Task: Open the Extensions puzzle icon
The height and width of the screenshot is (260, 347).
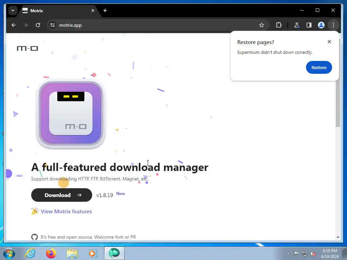Action: tap(279, 25)
